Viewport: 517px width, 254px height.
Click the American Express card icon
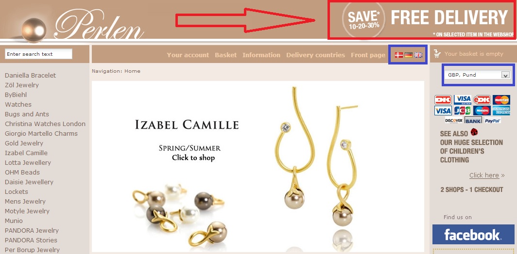click(501, 111)
